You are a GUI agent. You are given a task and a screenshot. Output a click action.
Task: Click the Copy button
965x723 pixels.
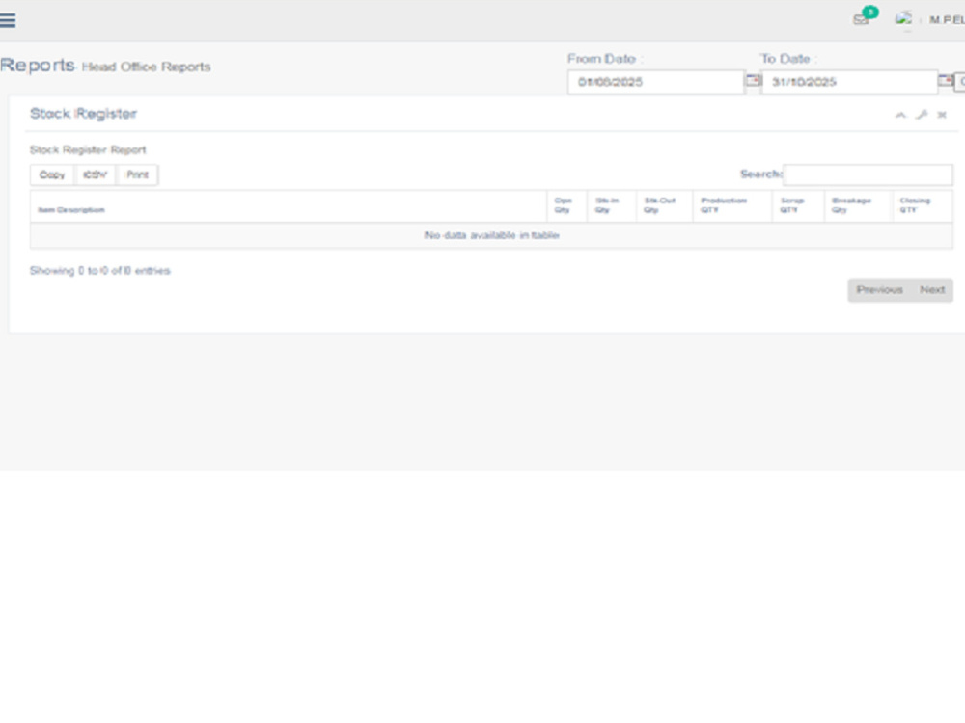(52, 175)
